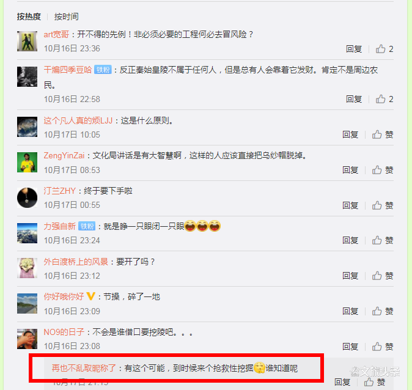The height and width of the screenshot is (390, 412).
Task: Click 力强自新's mountain avatar thumbnail
Action: tap(27, 233)
